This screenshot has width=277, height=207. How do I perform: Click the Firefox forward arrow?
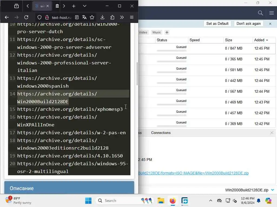(x=17, y=17)
